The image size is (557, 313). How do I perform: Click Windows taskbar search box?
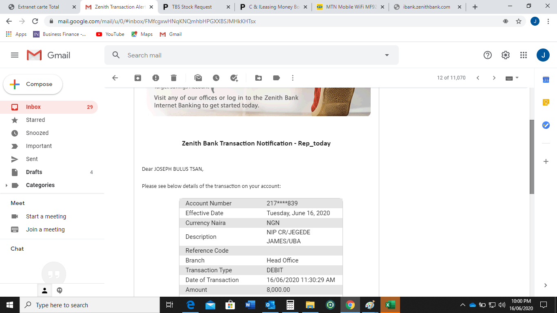pos(90,305)
